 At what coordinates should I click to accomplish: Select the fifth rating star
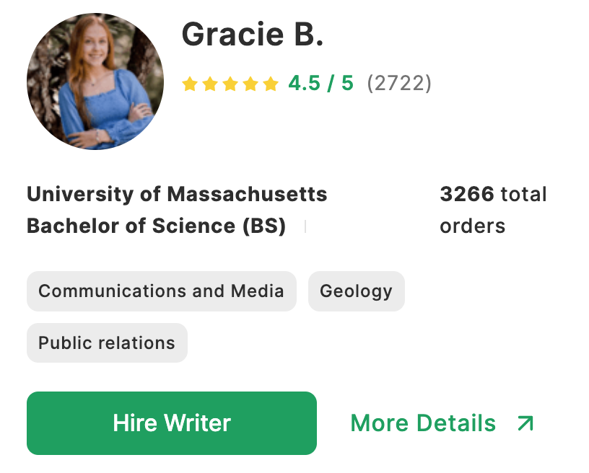click(x=271, y=84)
